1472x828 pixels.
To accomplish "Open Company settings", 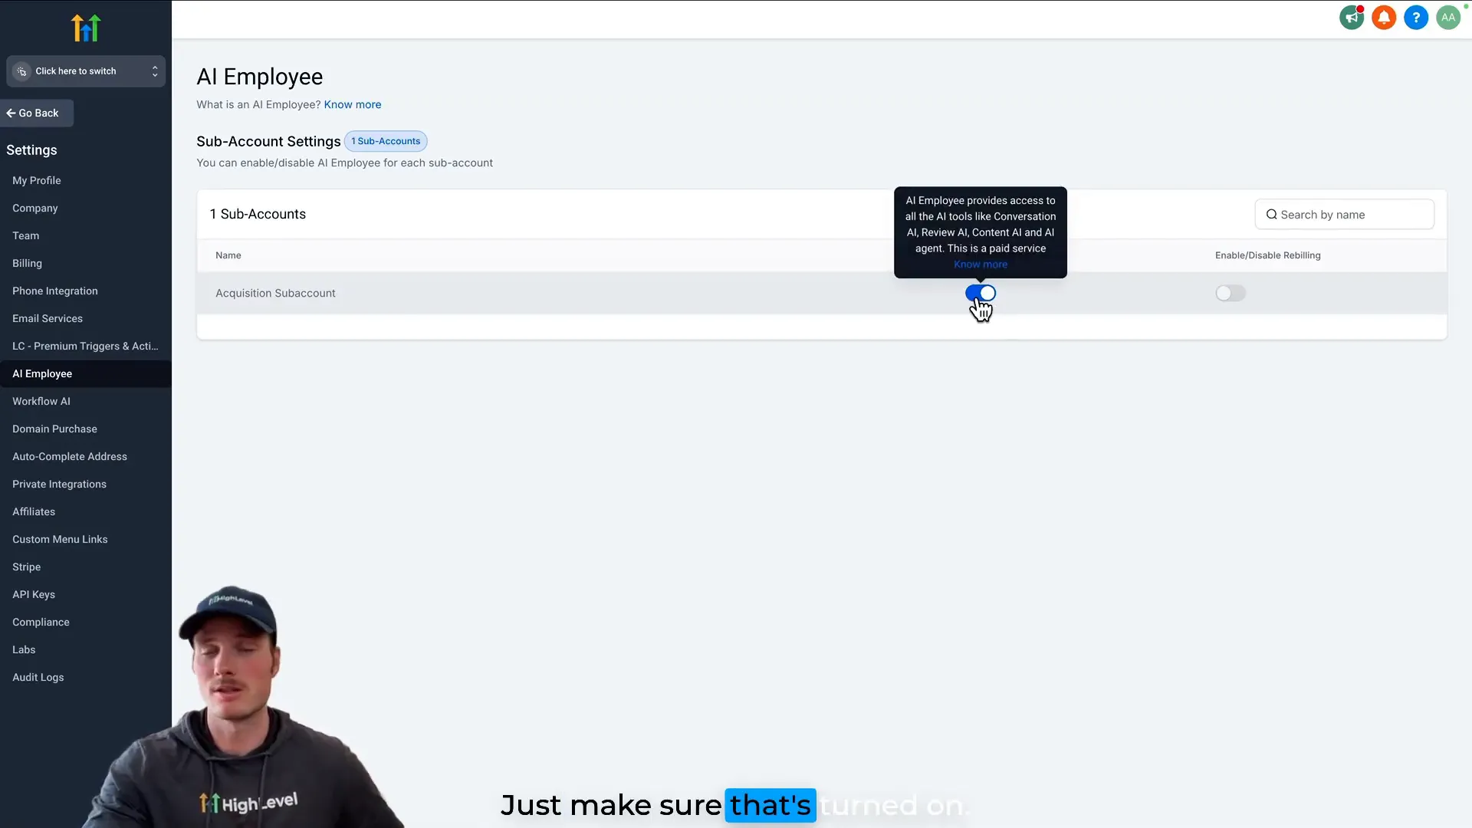I will [x=34, y=208].
